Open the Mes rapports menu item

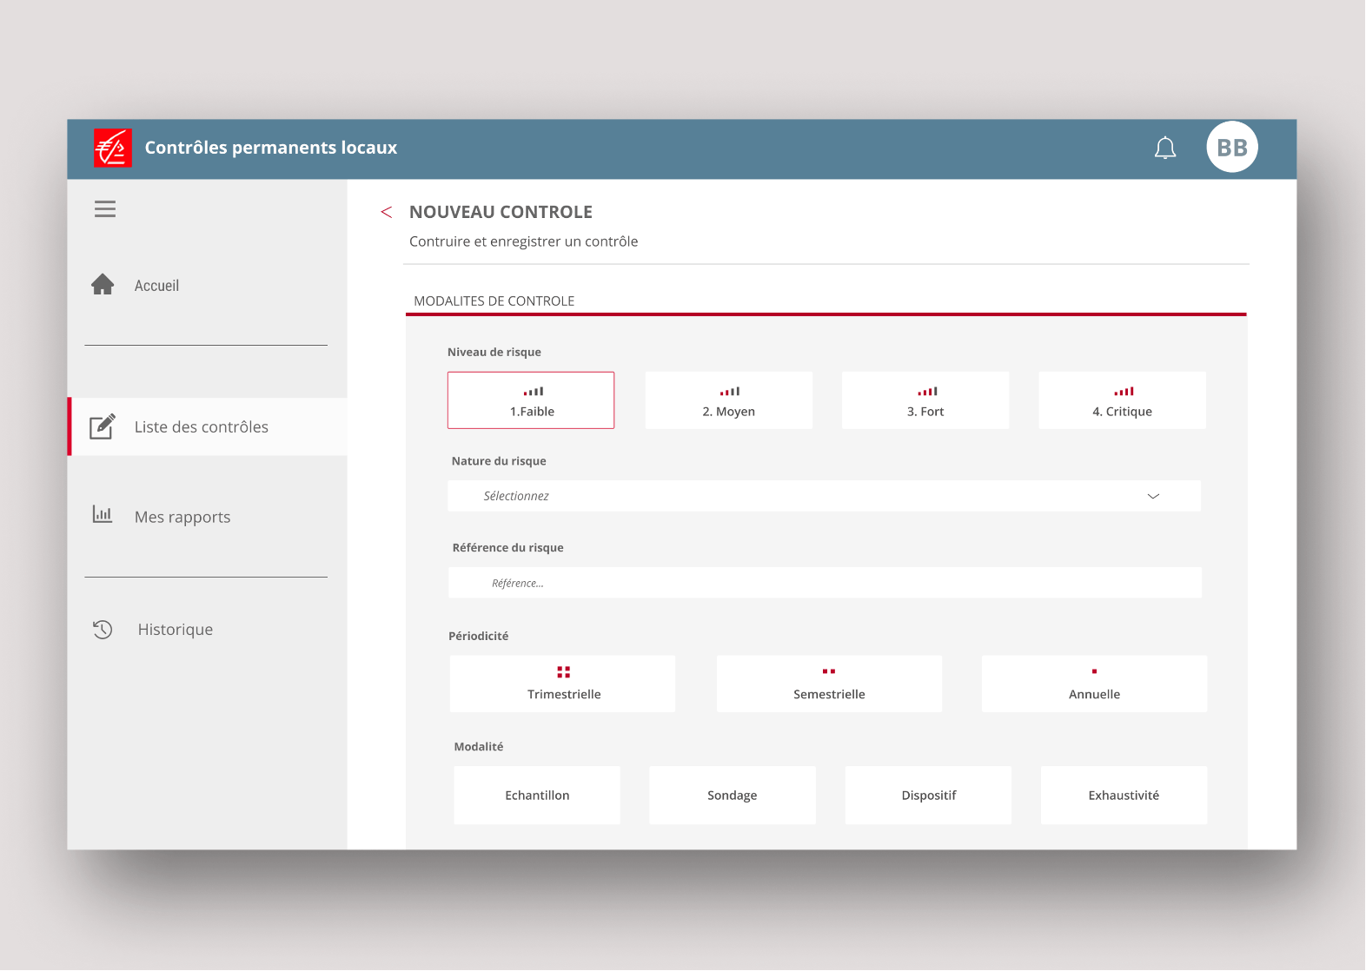[x=182, y=518]
